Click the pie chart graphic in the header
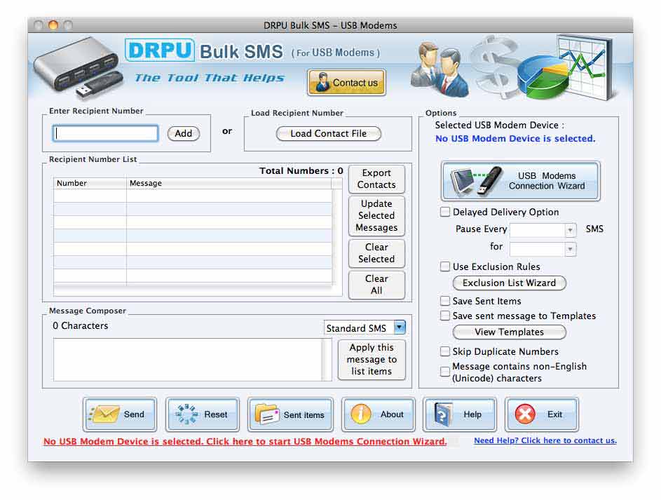Viewport: 661px width, 500px height. point(544,79)
